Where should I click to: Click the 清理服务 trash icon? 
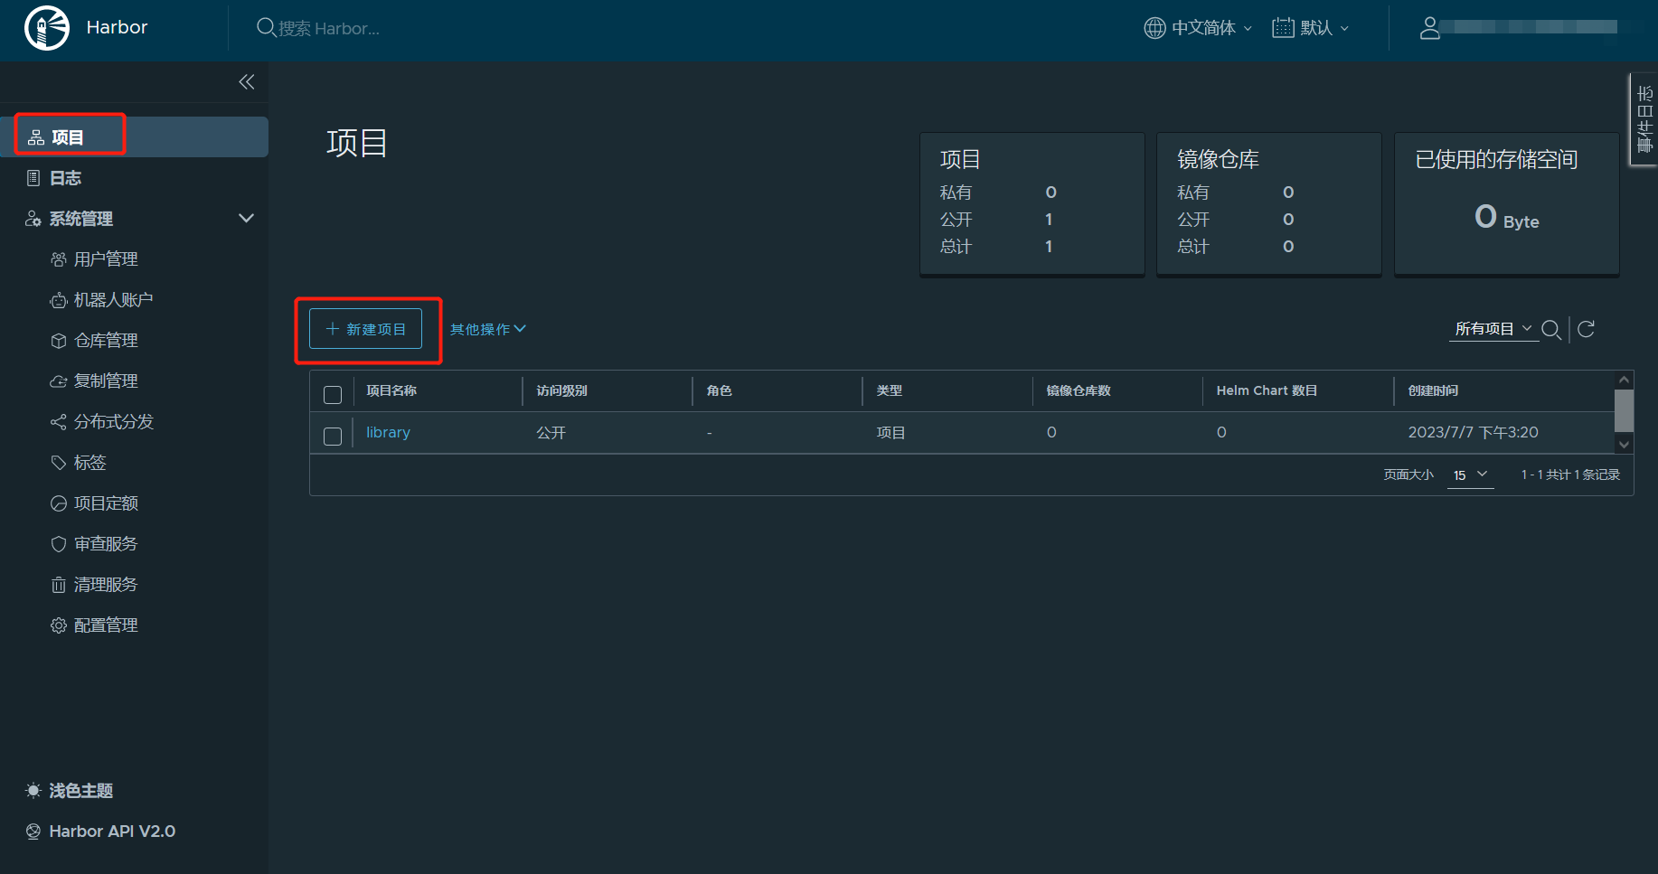(x=59, y=585)
